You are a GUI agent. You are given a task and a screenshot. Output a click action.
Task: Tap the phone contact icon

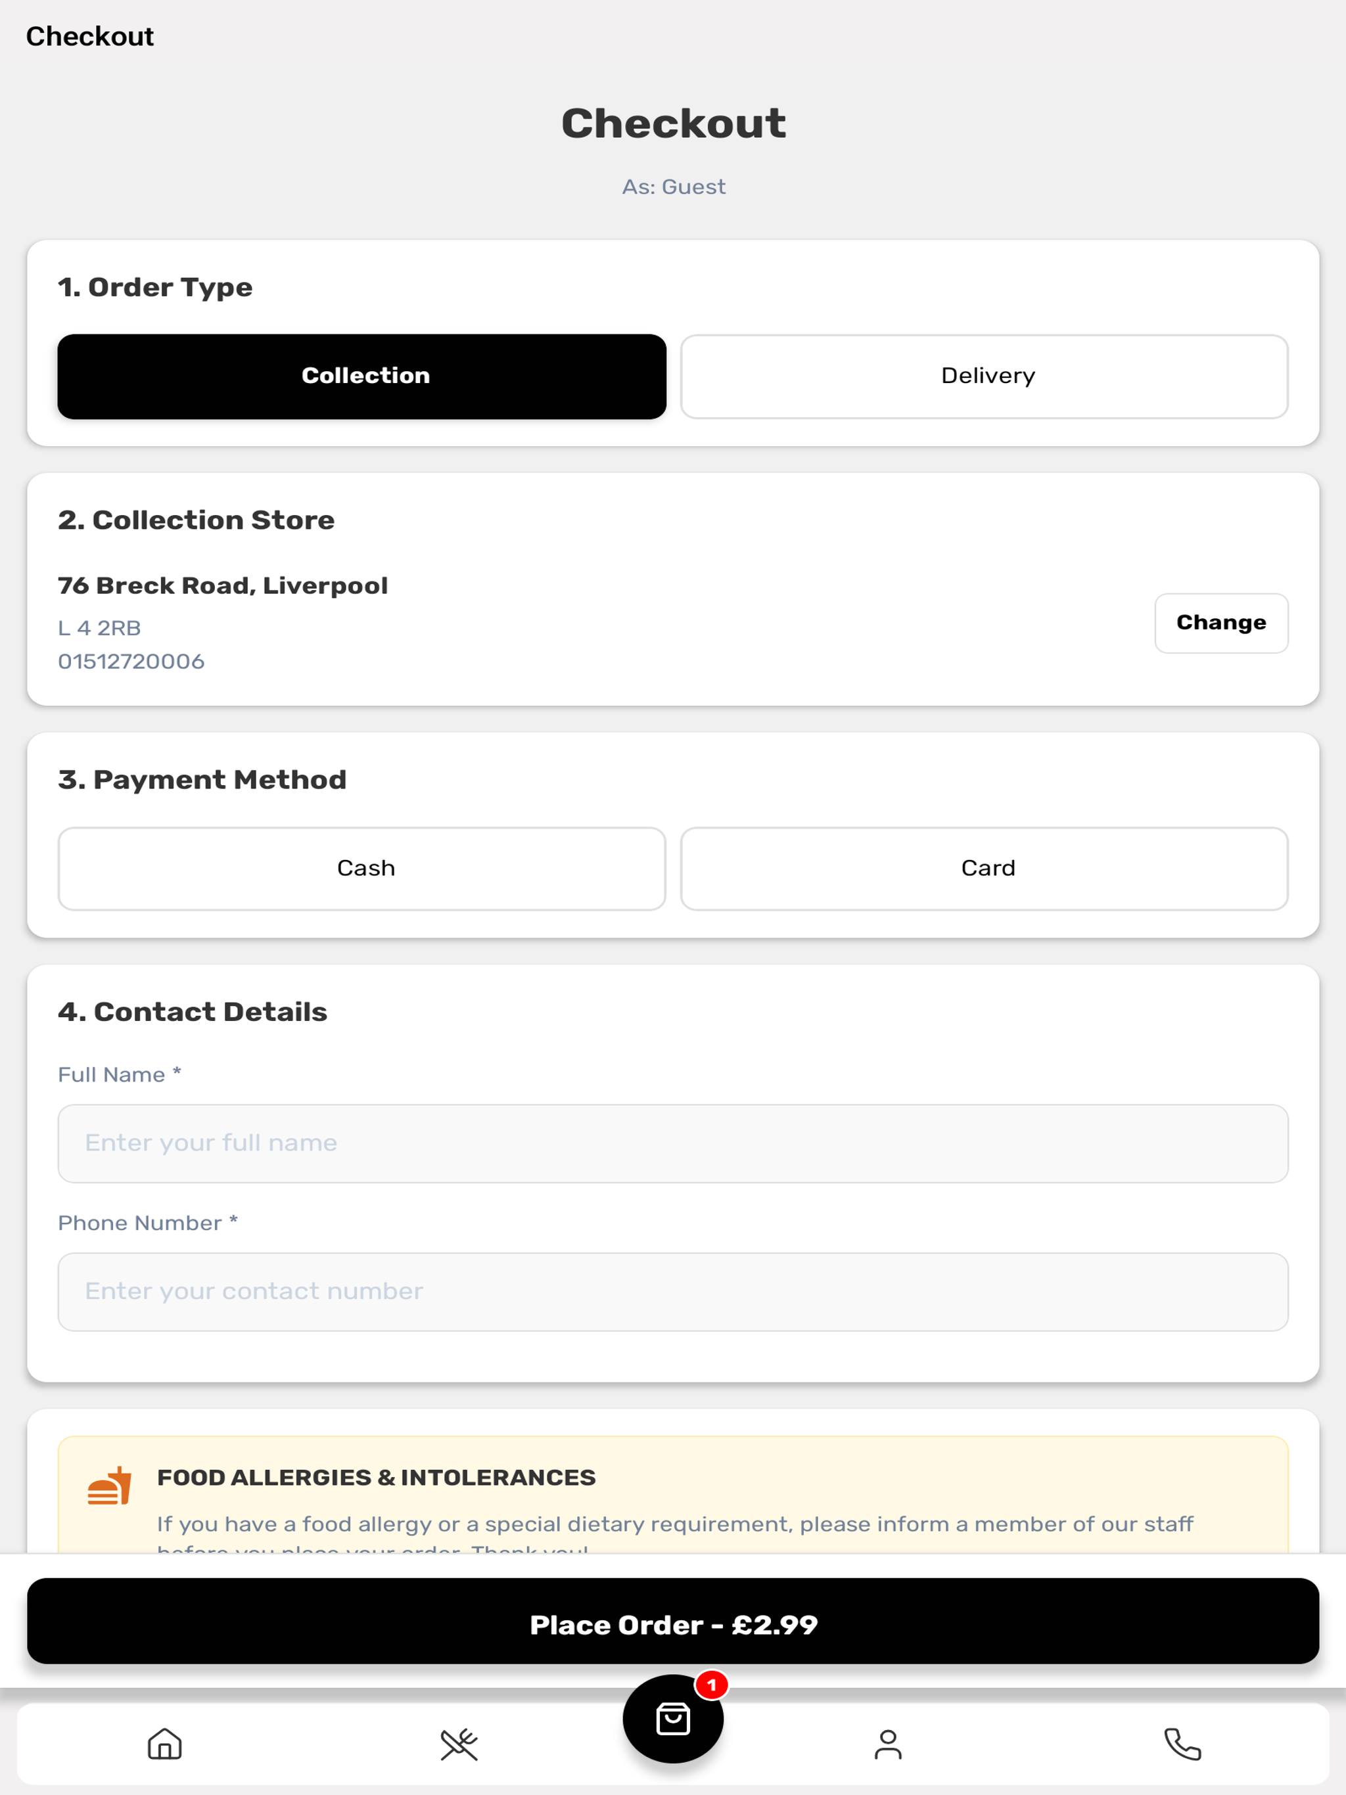click(1182, 1743)
